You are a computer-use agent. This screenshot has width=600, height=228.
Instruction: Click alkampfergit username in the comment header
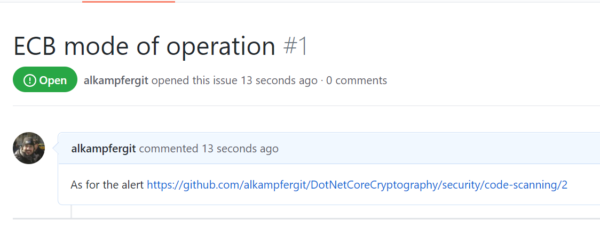point(104,149)
